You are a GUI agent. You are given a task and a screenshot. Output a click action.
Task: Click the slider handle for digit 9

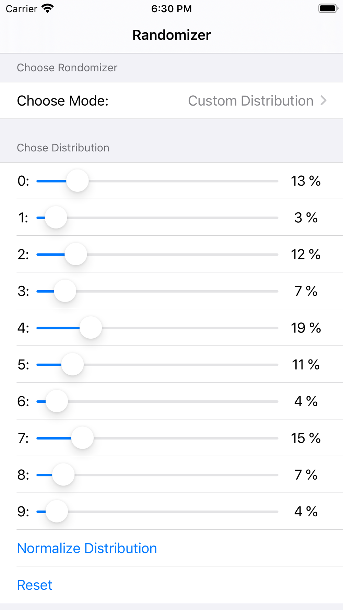pos(57,512)
